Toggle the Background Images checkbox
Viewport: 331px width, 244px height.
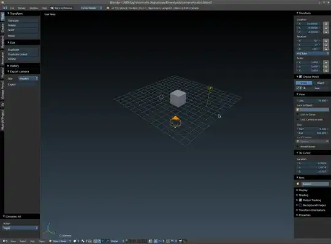point(300,205)
